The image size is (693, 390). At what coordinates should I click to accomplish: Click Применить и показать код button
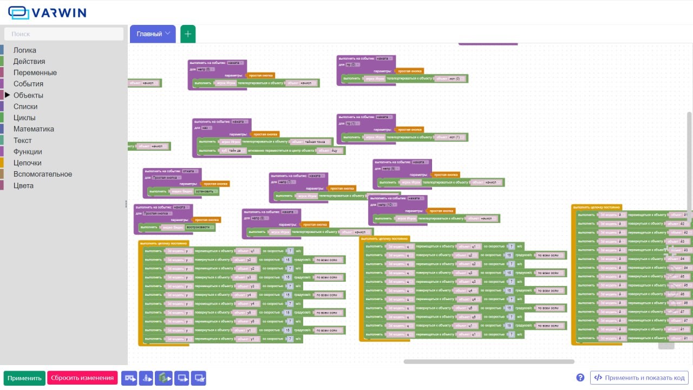pos(639,378)
